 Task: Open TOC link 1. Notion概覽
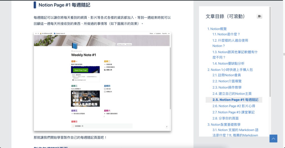[217, 29]
